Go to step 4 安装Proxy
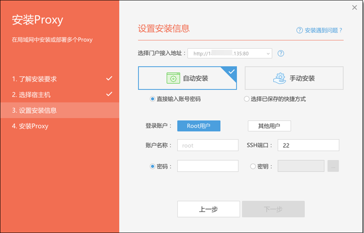This screenshot has height=233, width=364. click(30, 126)
